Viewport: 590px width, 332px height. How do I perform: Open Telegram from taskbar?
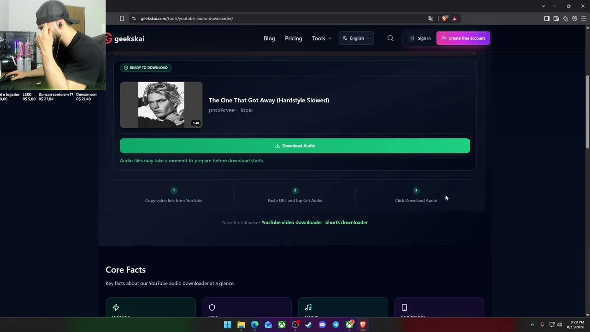pyautogui.click(x=336, y=325)
